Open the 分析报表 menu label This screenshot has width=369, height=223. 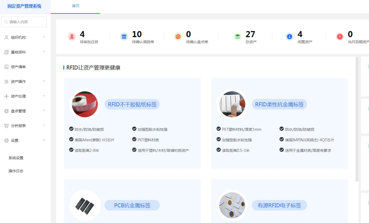18,126
